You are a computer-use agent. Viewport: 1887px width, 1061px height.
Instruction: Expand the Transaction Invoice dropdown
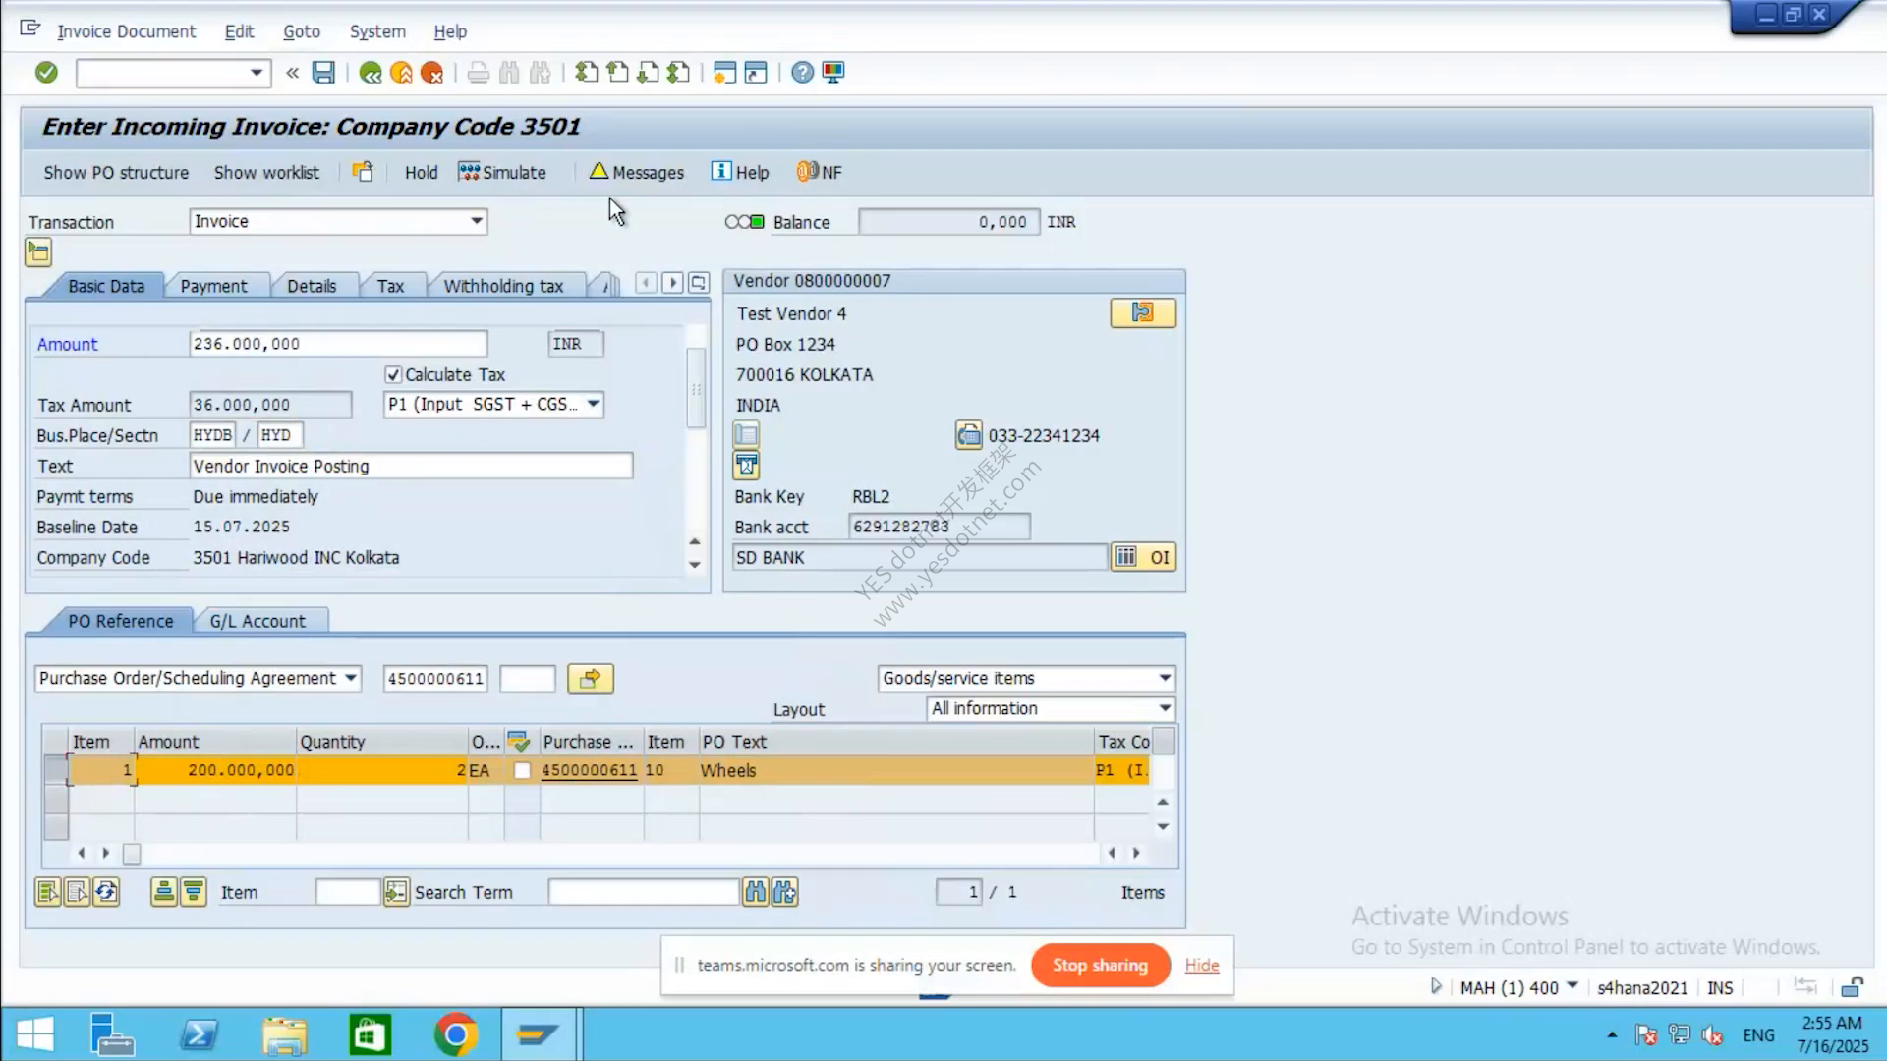477,221
